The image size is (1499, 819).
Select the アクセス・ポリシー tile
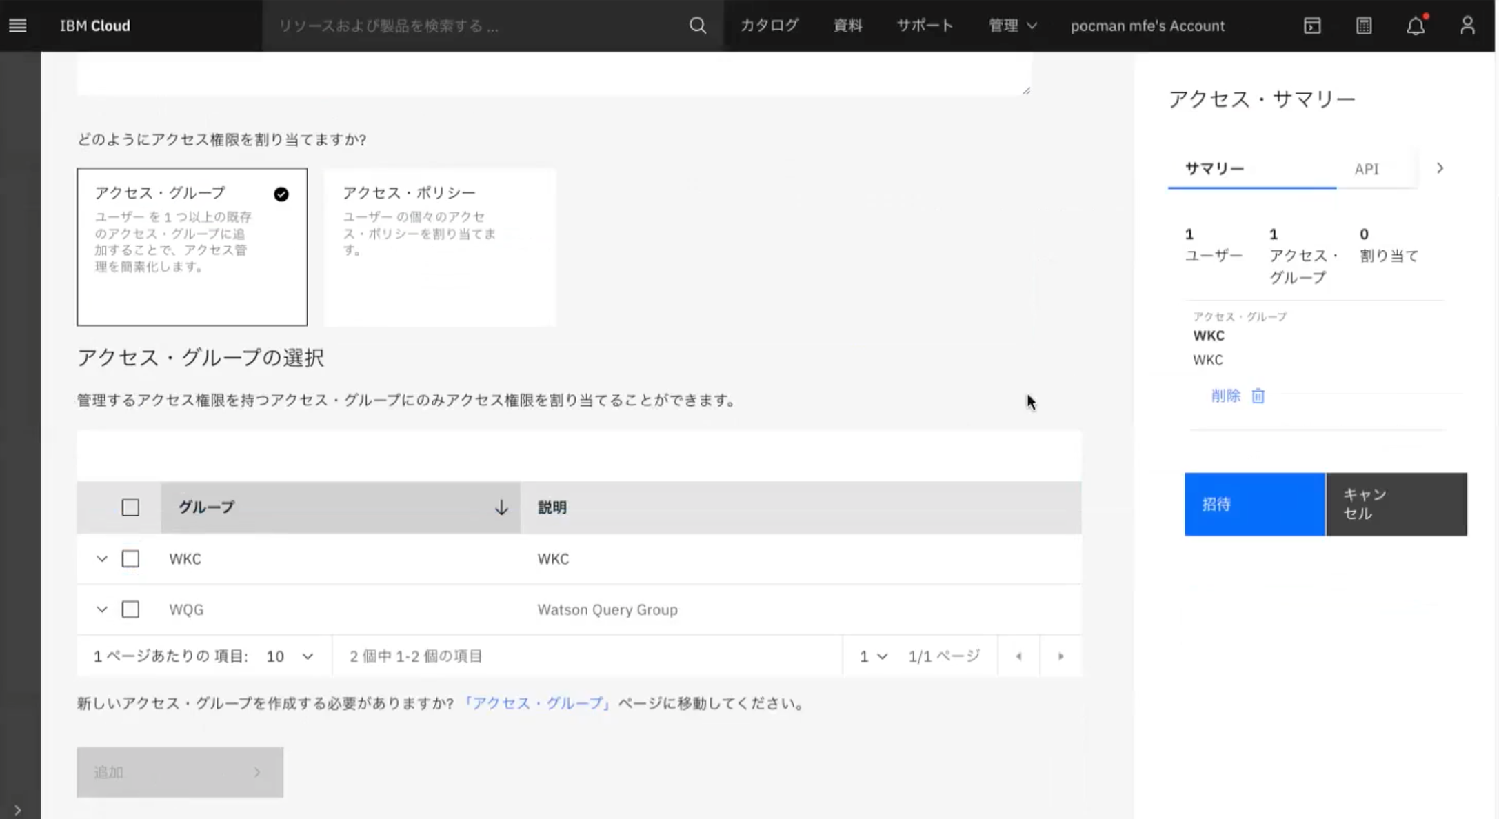tap(440, 246)
